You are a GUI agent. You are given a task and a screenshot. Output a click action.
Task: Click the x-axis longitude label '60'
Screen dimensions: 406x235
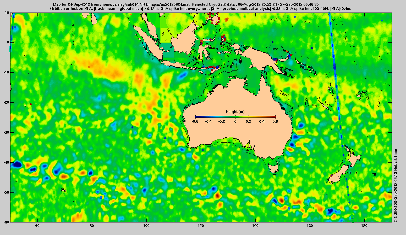pos(37,226)
